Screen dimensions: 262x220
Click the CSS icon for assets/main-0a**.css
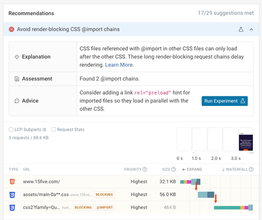[x=12, y=194]
